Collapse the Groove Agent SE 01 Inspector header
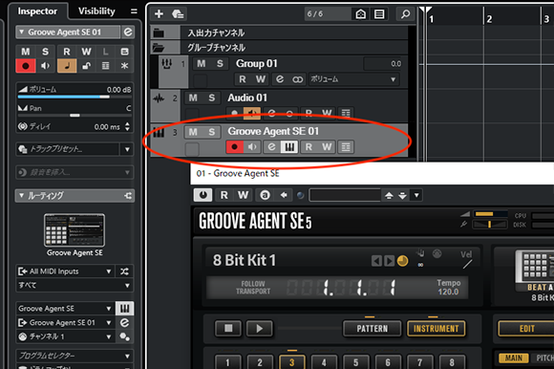Screen dimensions: 554x369 point(22,33)
